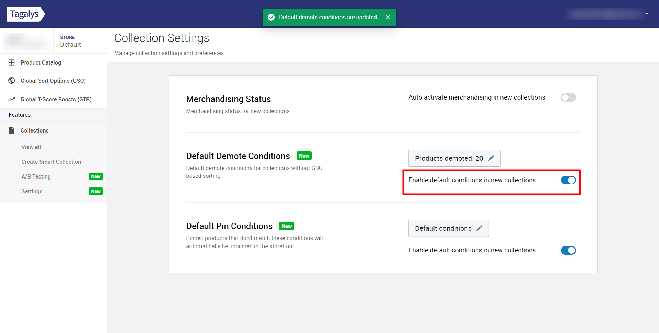The image size is (659, 333).
Task: Click the New badge next to Settings
Action: pos(95,191)
